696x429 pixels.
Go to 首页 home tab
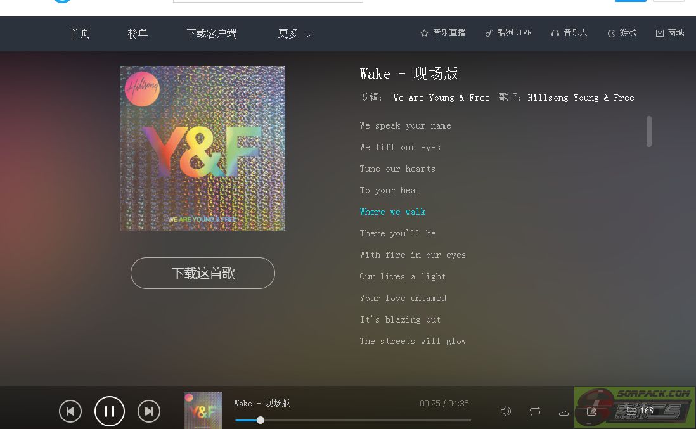[79, 34]
